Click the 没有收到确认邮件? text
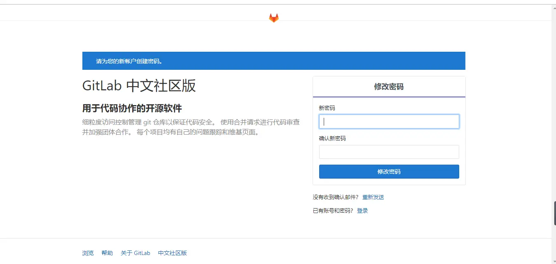 pyautogui.click(x=336, y=197)
